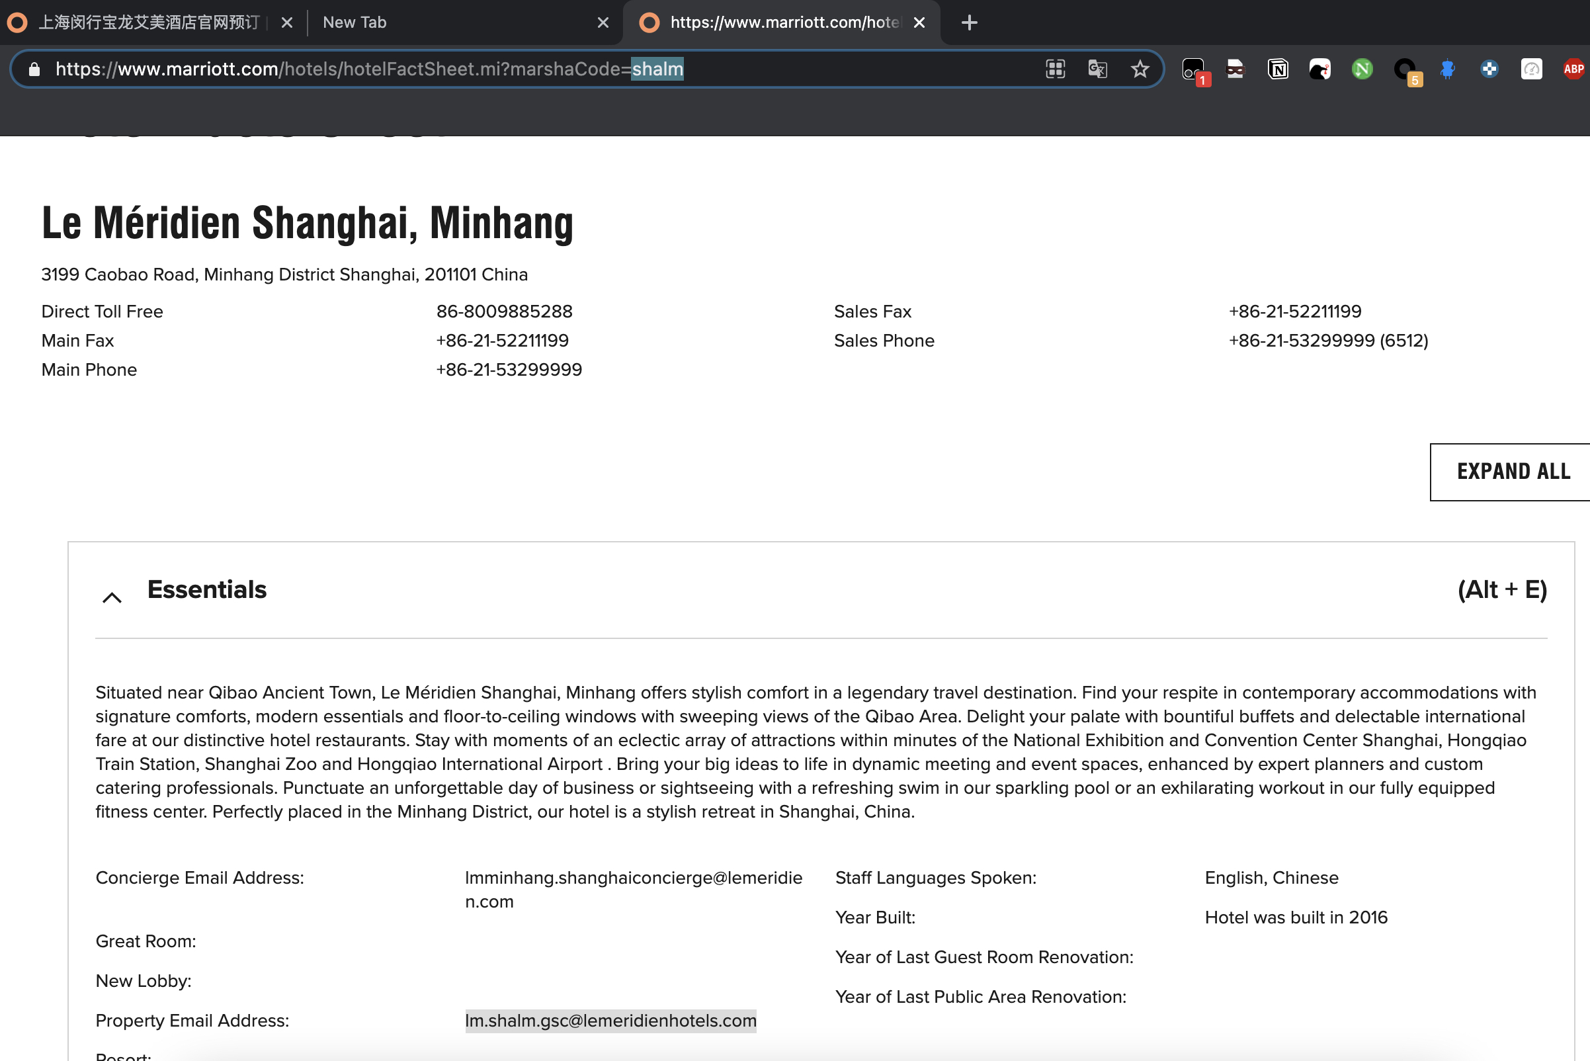Viewport: 1590px width, 1061px height.
Task: Open the extension with red badge 1
Action: click(1194, 70)
